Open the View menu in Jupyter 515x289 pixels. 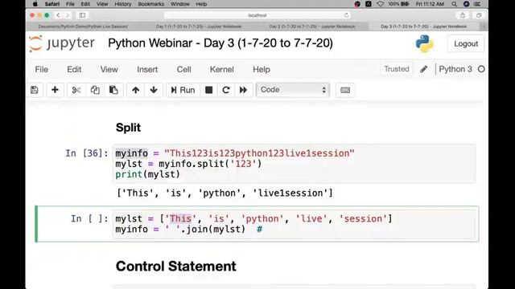[109, 70]
